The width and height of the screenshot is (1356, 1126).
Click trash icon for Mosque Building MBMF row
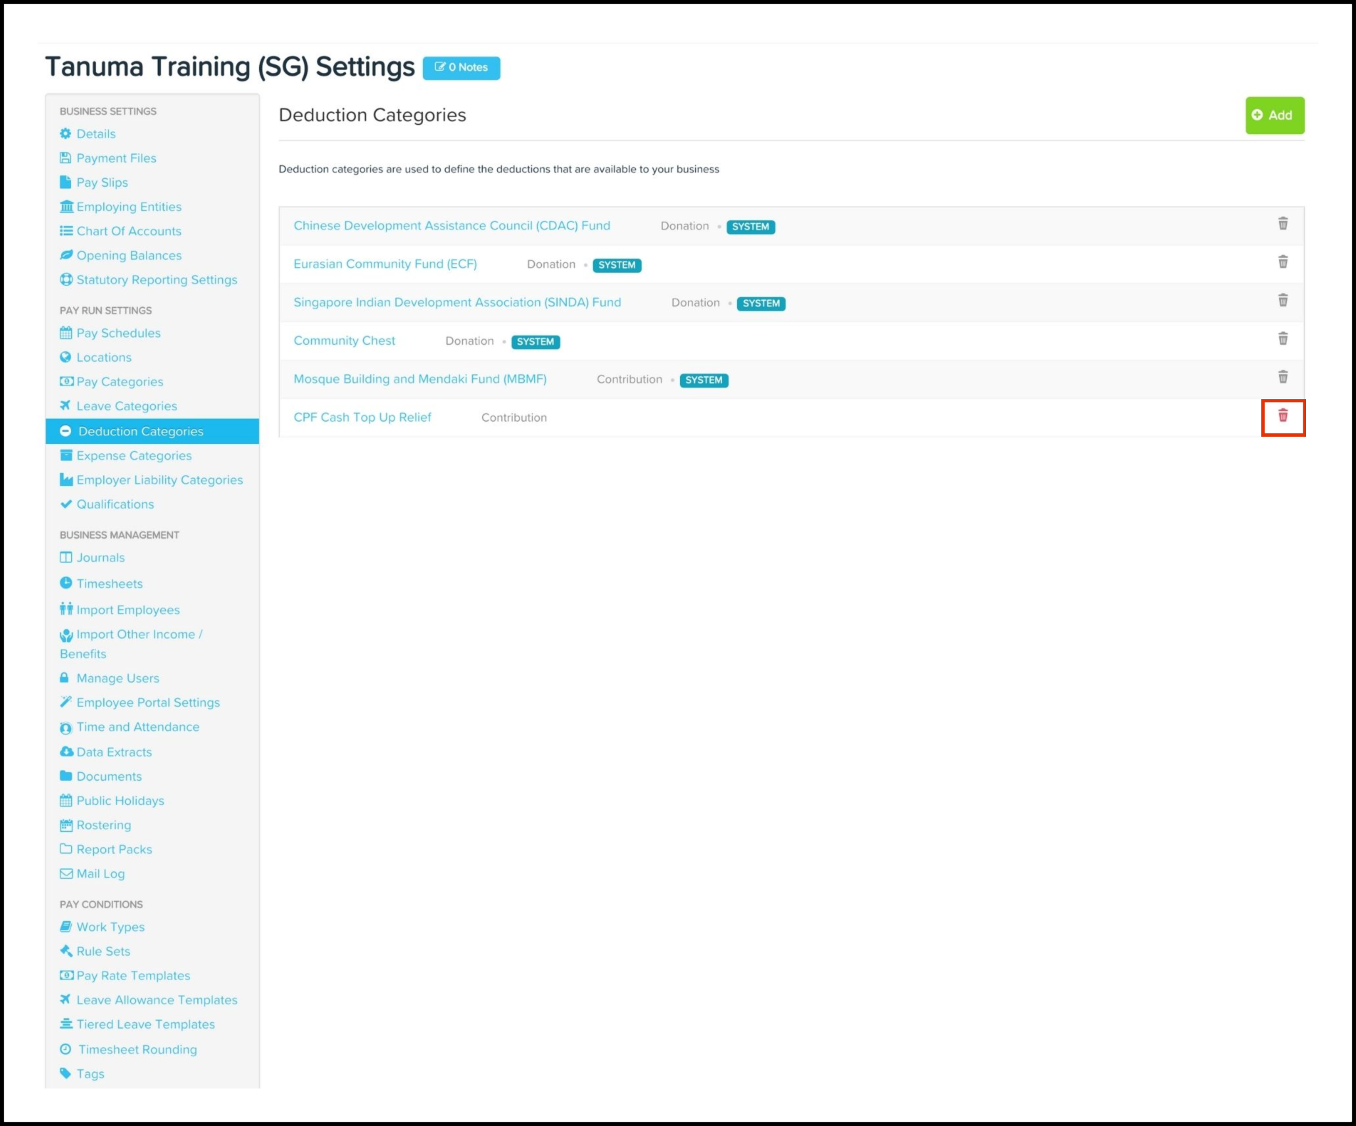(x=1282, y=377)
